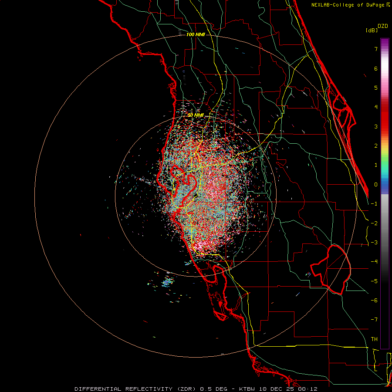Click the "-4" value on color scale
392x392 pixels.
(x=374, y=262)
